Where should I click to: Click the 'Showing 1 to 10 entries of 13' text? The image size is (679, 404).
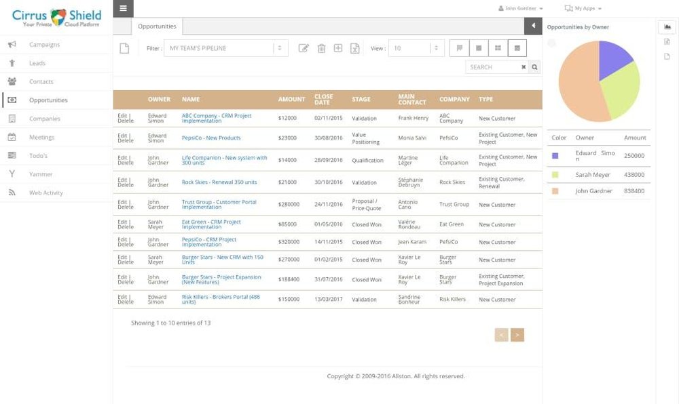(170, 323)
